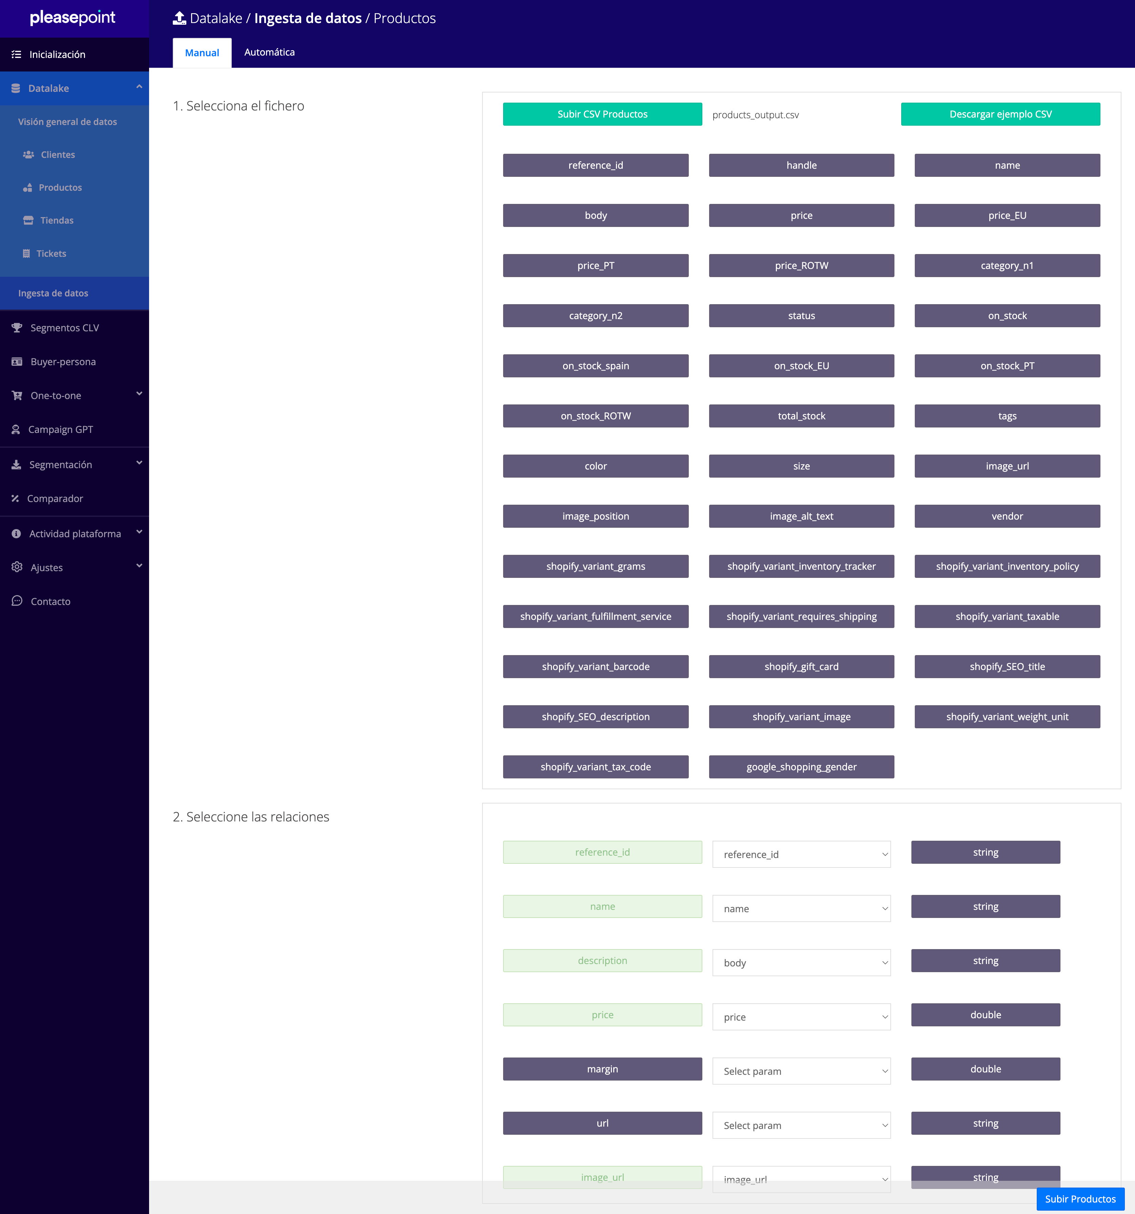Open the description mapping dropdown showing body
The image size is (1135, 1214).
pos(801,963)
